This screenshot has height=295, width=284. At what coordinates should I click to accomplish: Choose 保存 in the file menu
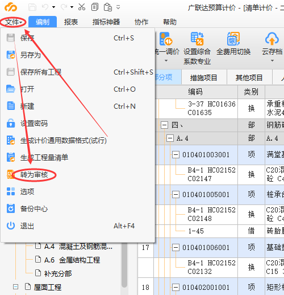(x=78, y=38)
